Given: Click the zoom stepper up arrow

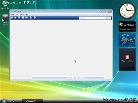Looking at the screenshot, I should (110, 77).
